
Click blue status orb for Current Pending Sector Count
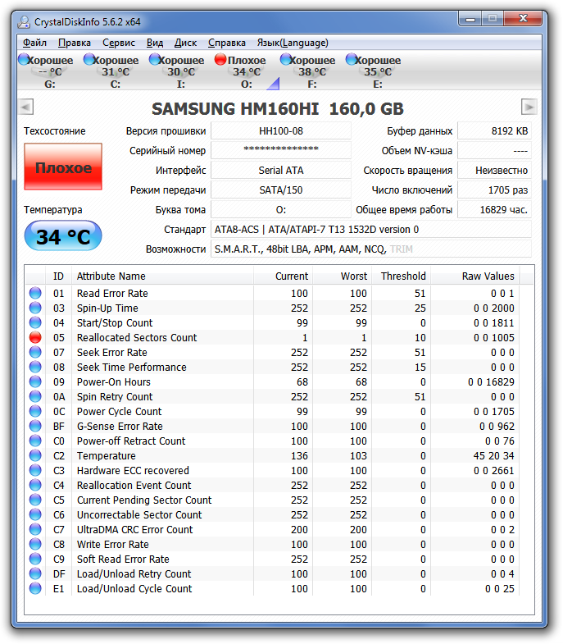pos(35,500)
